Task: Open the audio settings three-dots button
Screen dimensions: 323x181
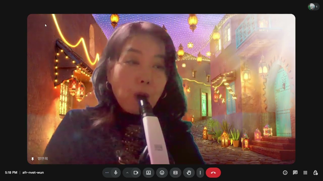Action: [107, 173]
